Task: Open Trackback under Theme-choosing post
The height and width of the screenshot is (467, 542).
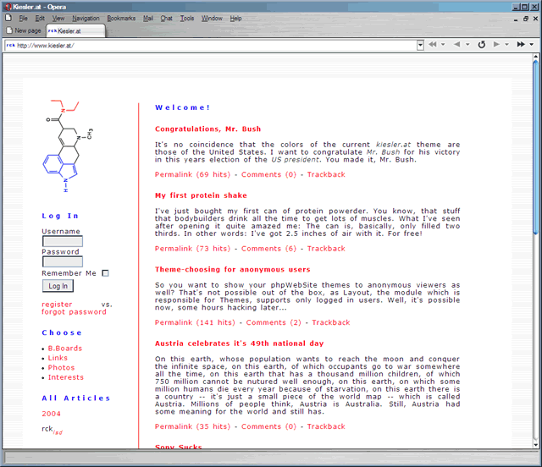Action: pyautogui.click(x=331, y=322)
